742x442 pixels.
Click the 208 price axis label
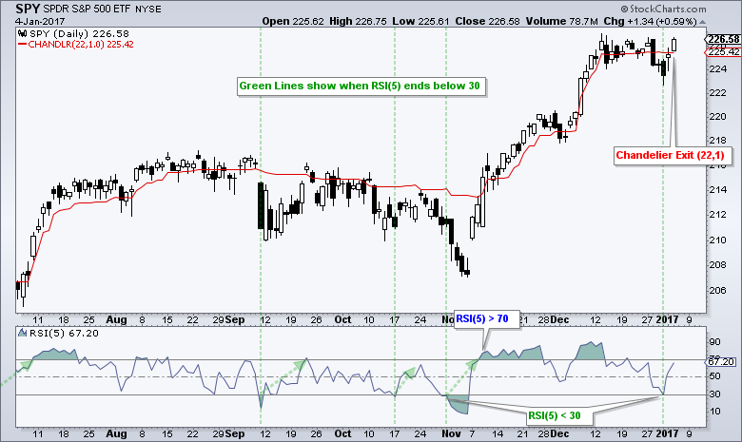click(x=718, y=265)
